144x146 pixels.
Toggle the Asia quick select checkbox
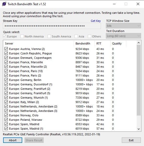pyautogui.click(x=76, y=36)
